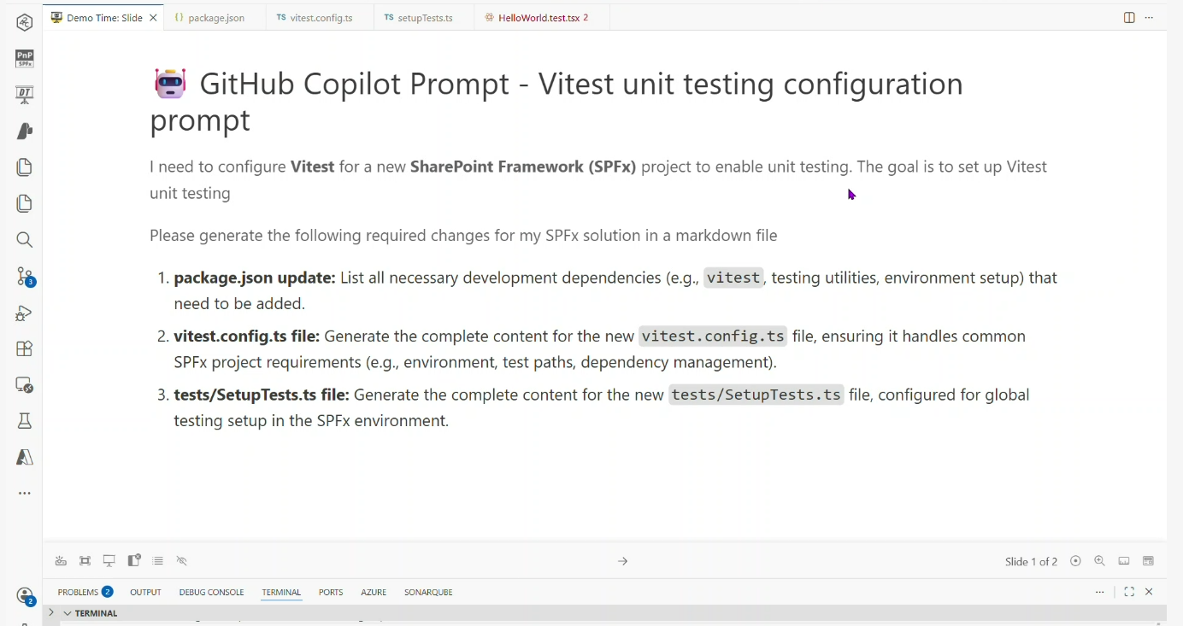The image size is (1183, 626).
Task: Open the Testing flask icon view
Action: coord(25,421)
